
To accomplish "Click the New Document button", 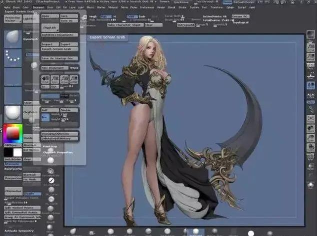I will tap(54, 68).
